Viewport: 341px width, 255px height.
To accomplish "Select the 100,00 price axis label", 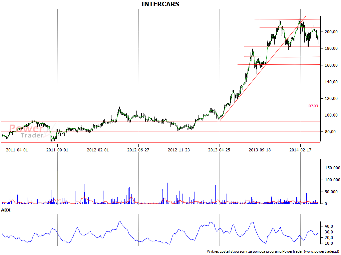I will coord(331,115).
